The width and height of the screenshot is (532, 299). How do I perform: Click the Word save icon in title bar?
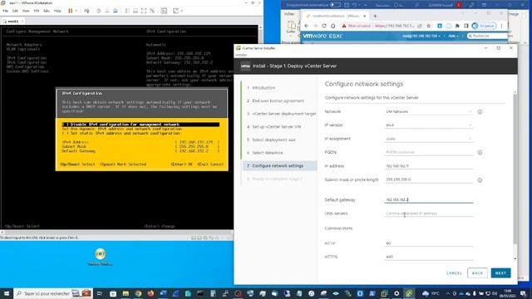[347, 5]
